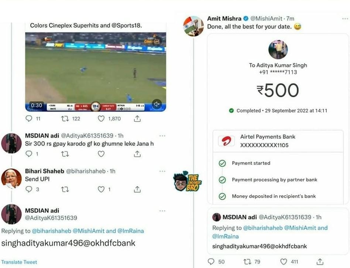Retweet the video tweet showing 122 retweets
This screenshot has width=350, height=268.
click(x=65, y=119)
